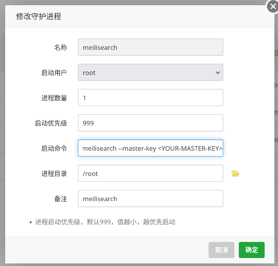Click the 备注 label
278x266 pixels.
[x=60, y=199]
